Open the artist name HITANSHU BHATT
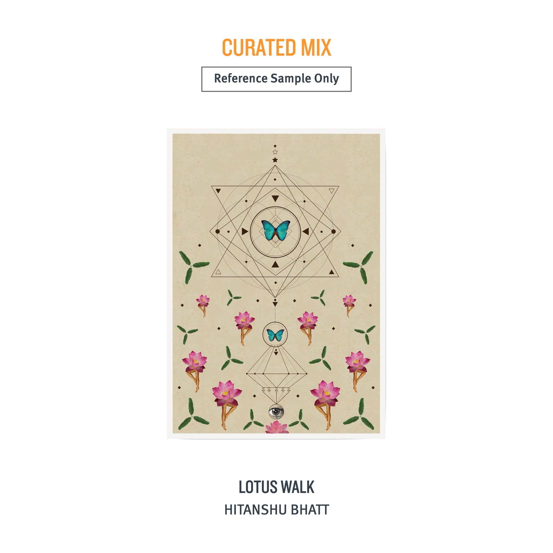 pyautogui.click(x=276, y=510)
